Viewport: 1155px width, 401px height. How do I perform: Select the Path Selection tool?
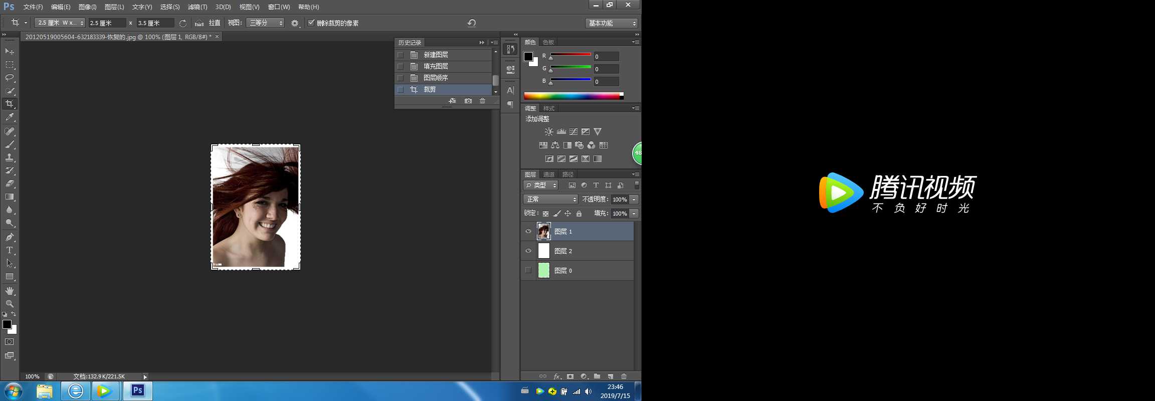pyautogui.click(x=10, y=263)
